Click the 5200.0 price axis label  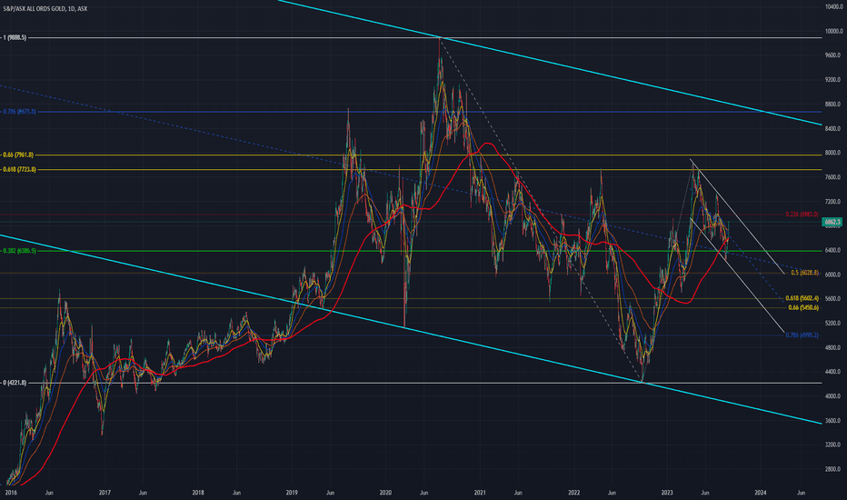pyautogui.click(x=832, y=324)
